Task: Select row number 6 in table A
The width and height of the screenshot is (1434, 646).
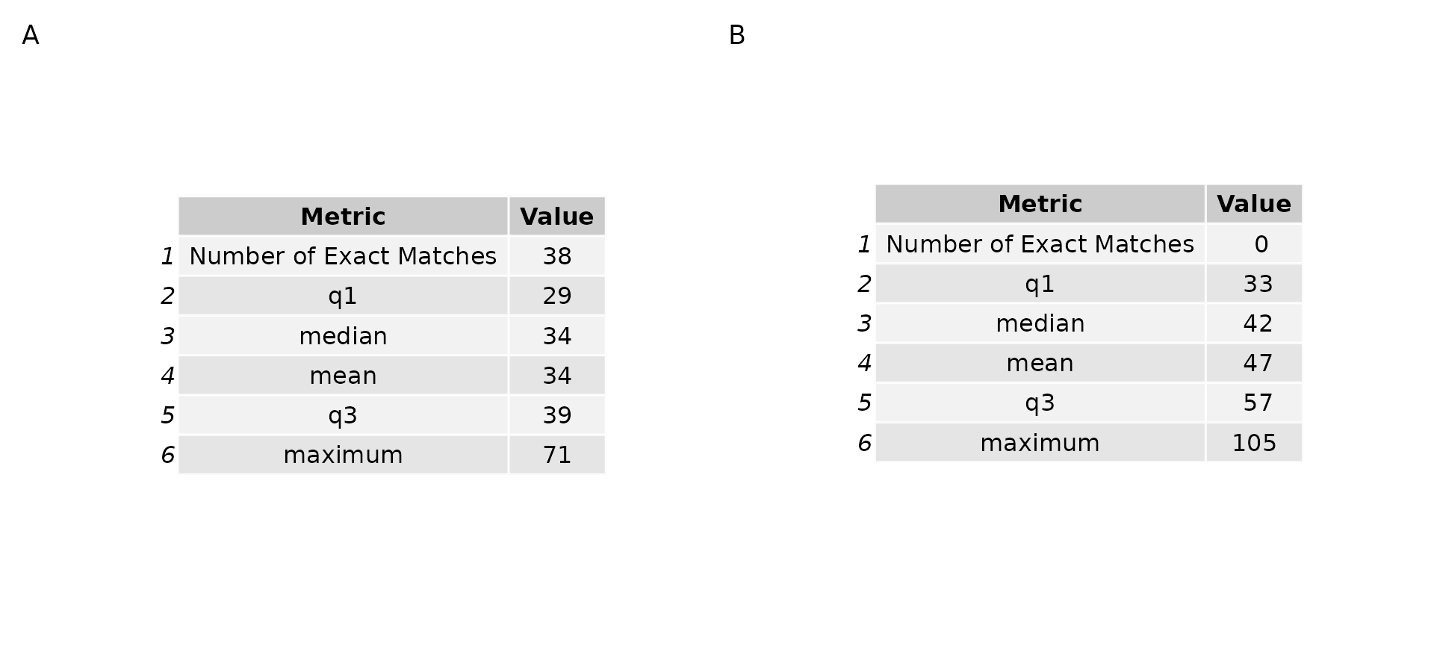Action: coord(167,455)
